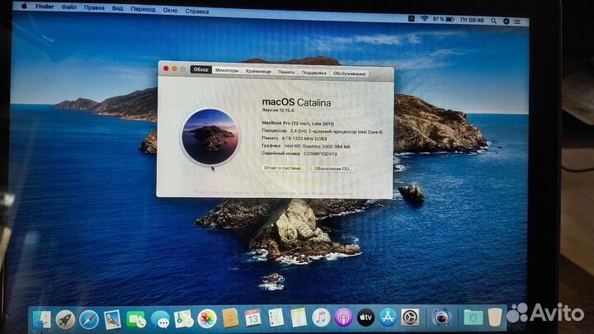The width and height of the screenshot is (594, 334).
Task: Open the Mail stamp icon in dock
Action: pyautogui.click(x=112, y=319)
